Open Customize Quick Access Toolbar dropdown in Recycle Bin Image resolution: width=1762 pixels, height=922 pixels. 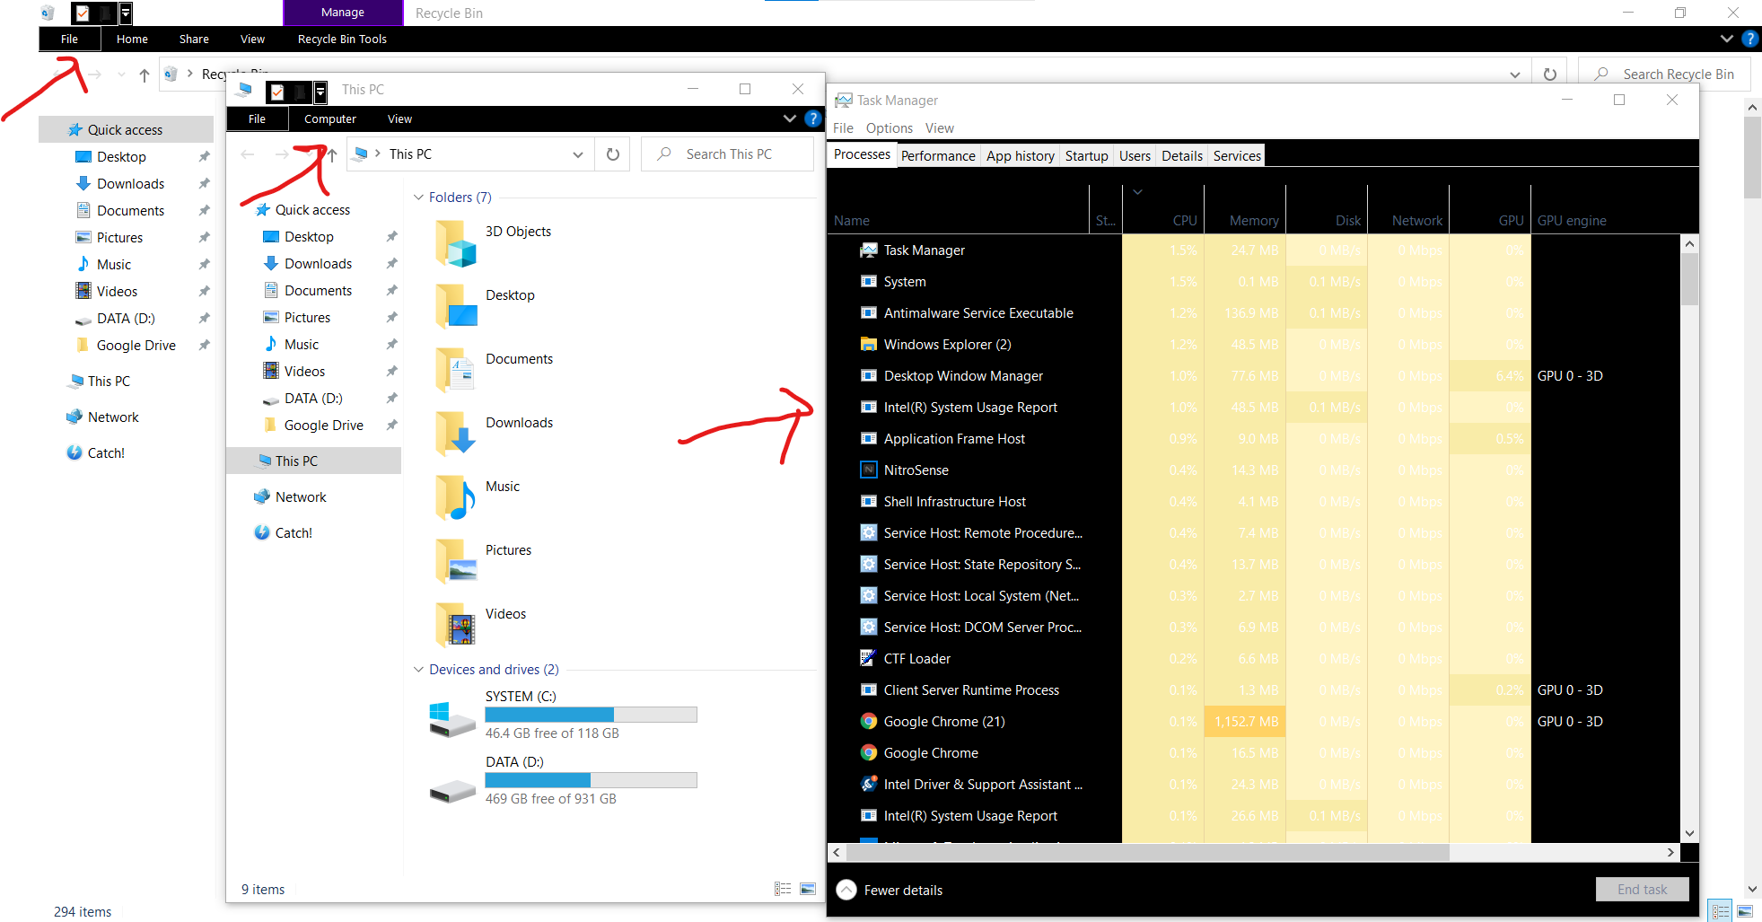126,13
